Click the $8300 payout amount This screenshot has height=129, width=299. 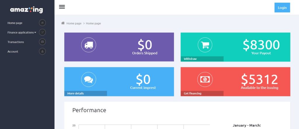(261, 45)
